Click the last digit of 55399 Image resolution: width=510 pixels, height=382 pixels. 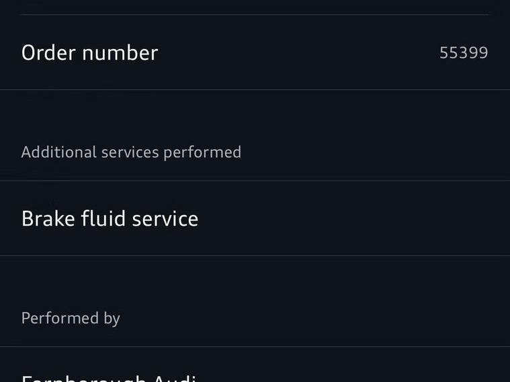(x=483, y=52)
